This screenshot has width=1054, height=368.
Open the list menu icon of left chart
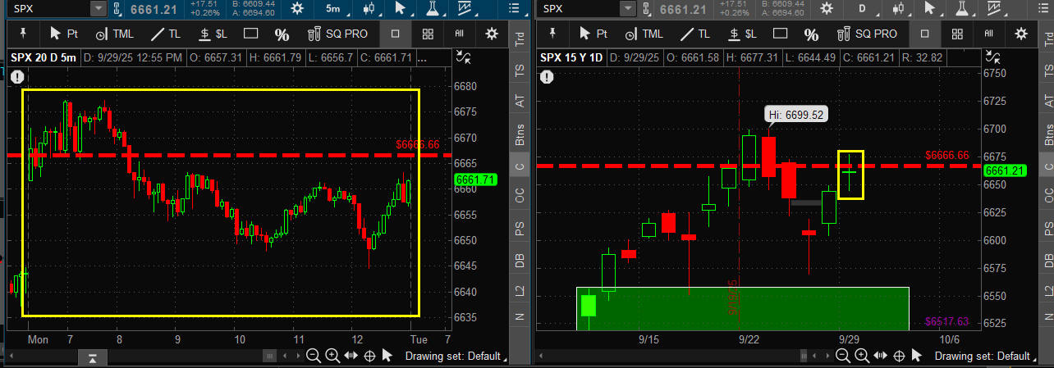(x=514, y=9)
